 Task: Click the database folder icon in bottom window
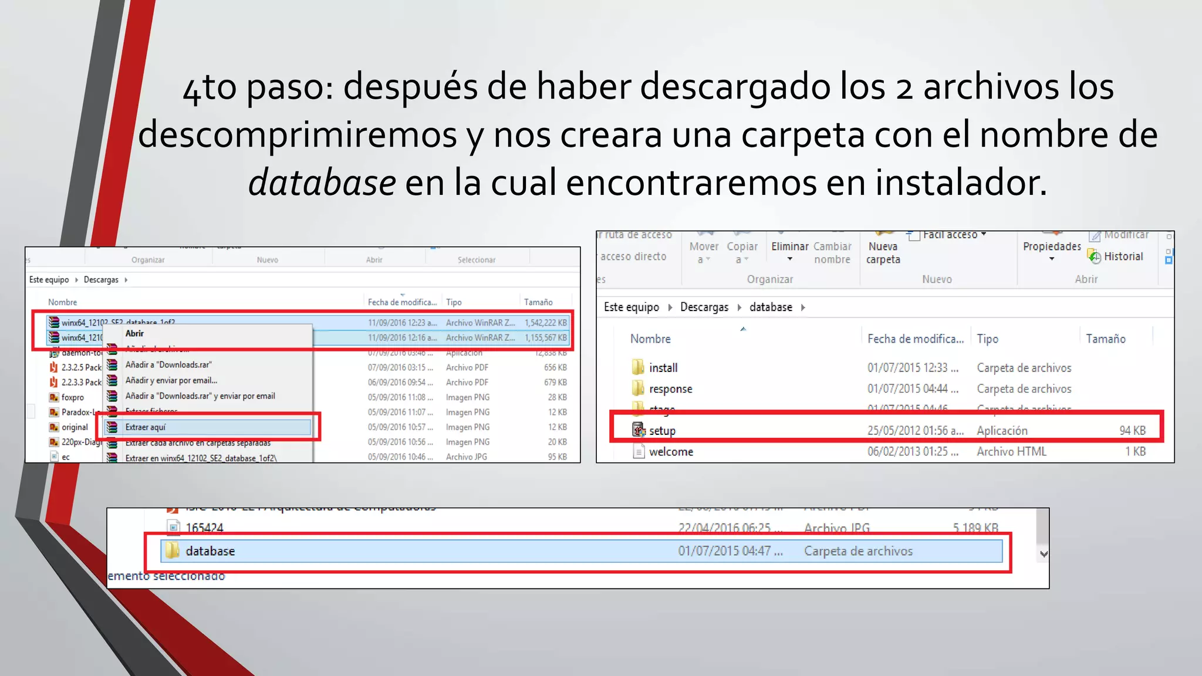coord(172,550)
